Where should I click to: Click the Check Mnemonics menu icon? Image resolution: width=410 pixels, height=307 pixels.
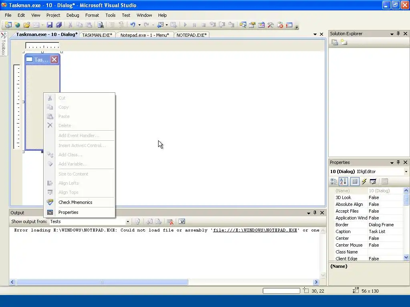[x=50, y=202]
